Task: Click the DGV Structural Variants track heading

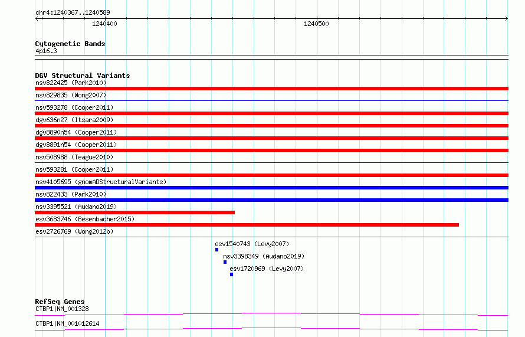Action: pyautogui.click(x=83, y=76)
